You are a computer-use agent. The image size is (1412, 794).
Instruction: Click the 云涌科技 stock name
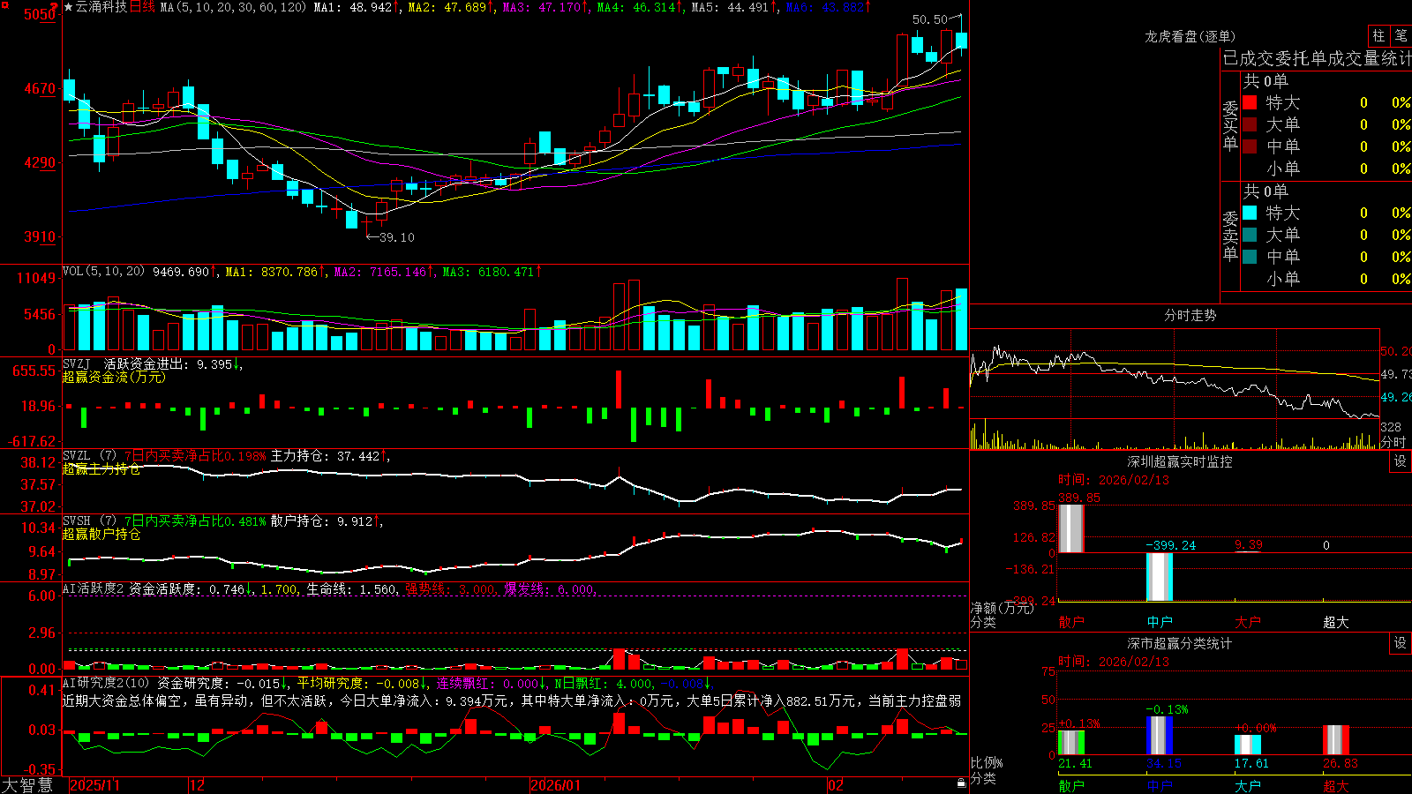pos(101,7)
